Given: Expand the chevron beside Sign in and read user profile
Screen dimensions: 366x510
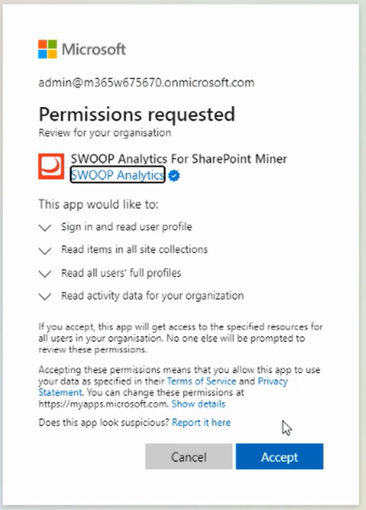Looking at the screenshot, I should coord(45,227).
